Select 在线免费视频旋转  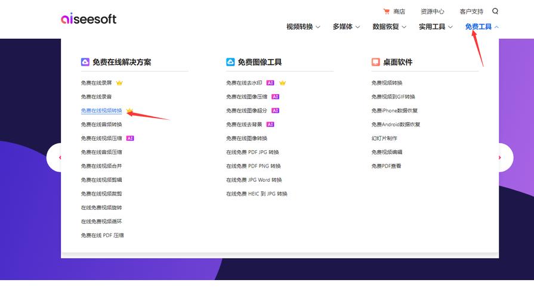[x=101, y=207]
